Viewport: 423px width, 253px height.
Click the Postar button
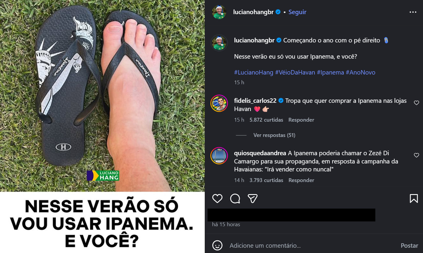(x=409, y=245)
